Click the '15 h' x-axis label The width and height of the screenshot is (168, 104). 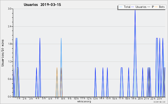pos(108,98)
